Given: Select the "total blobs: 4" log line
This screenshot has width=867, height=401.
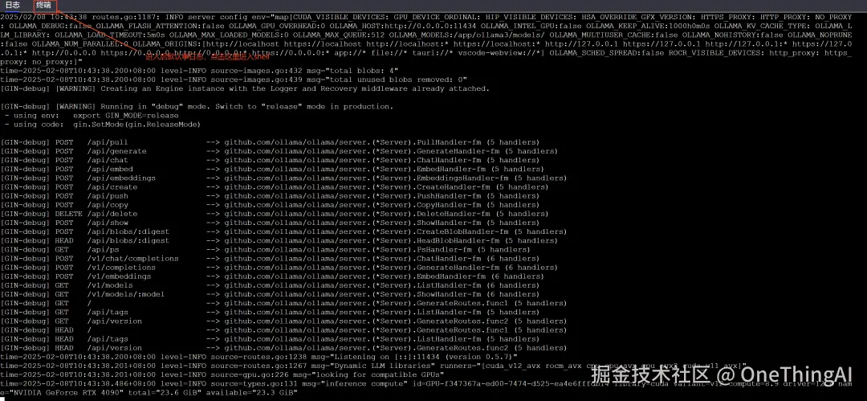Looking at the screenshot, I should coord(199,71).
